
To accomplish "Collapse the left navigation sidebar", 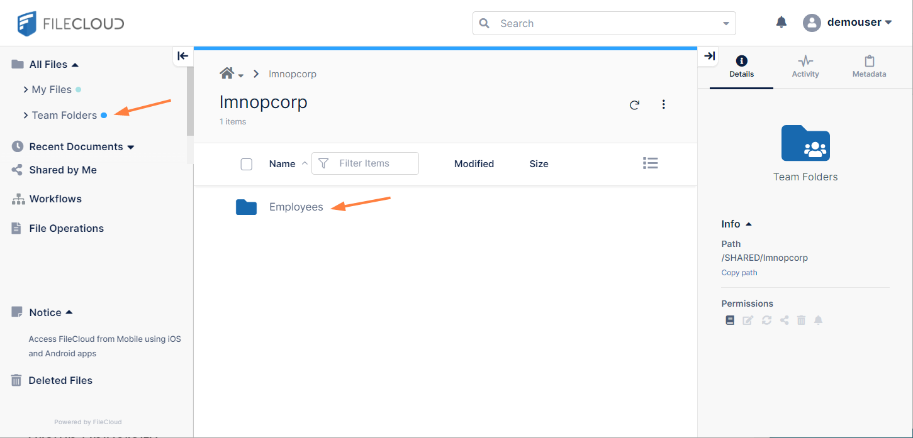I will coord(182,56).
